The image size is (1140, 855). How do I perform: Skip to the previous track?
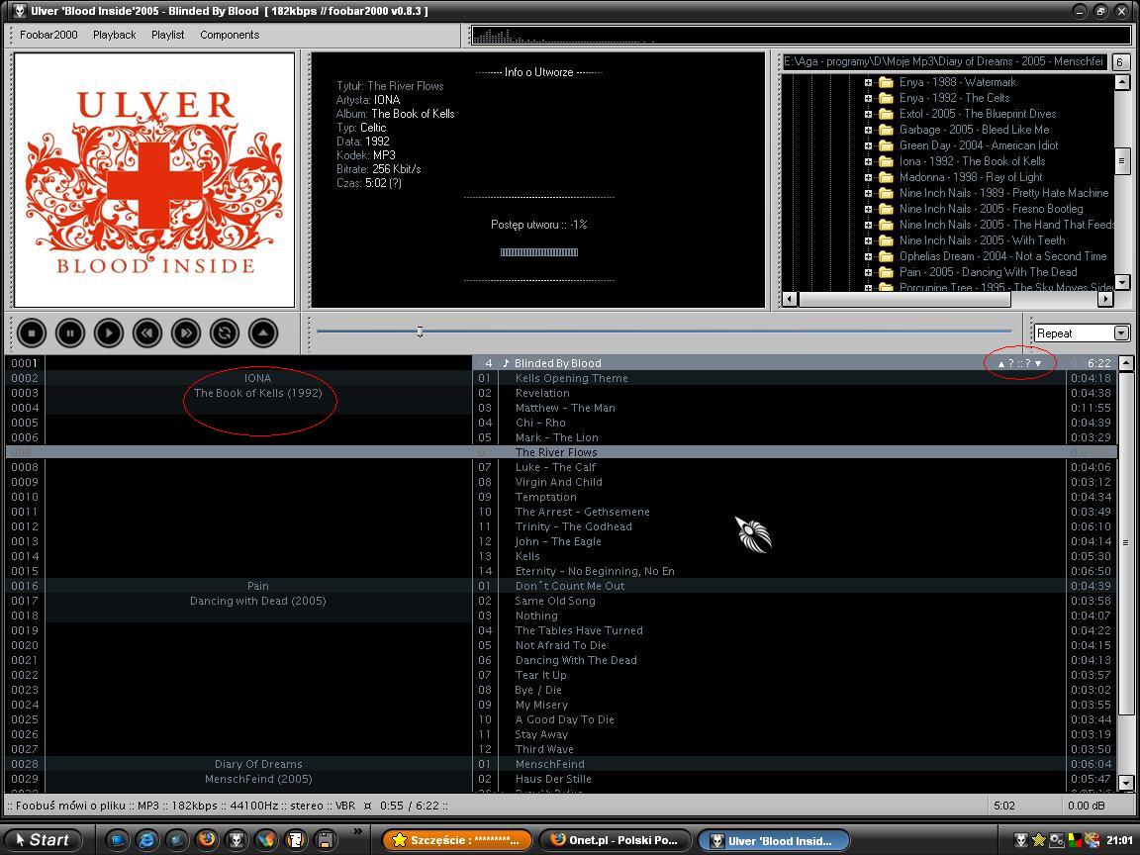tap(146, 332)
